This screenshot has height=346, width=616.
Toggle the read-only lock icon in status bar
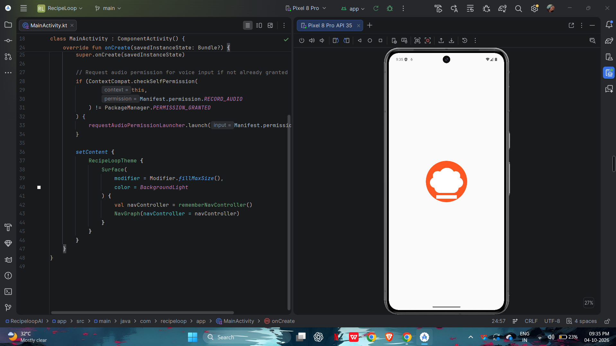pos(607,321)
